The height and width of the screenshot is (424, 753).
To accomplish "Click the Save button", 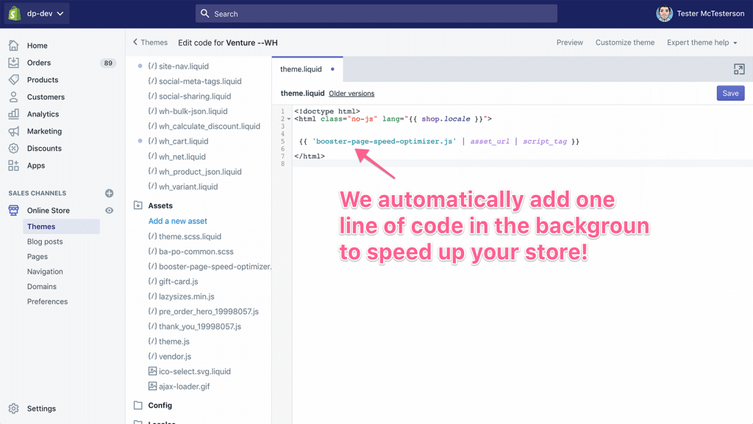I will pyautogui.click(x=730, y=93).
